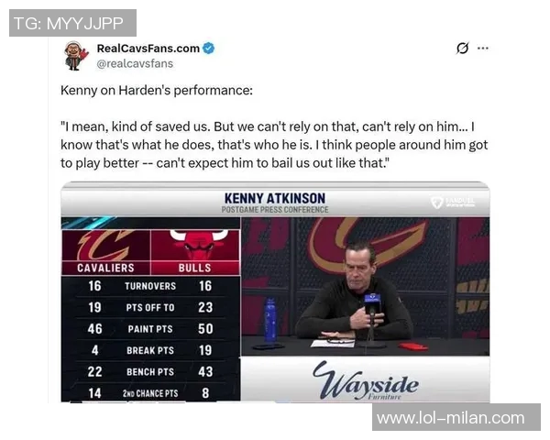The width and height of the screenshot is (550, 440).
Task: Click the Kenny Atkinson title banner
Action: (275, 202)
